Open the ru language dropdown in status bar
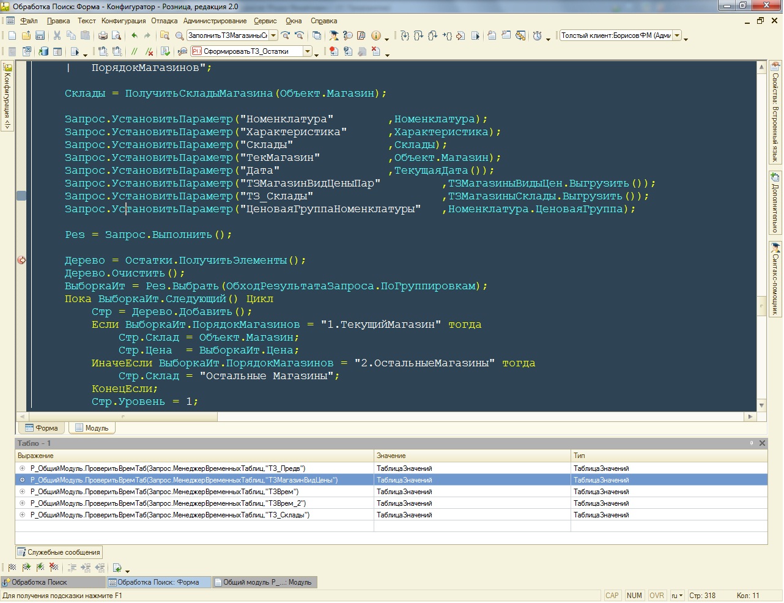This screenshot has width=784, height=603. [677, 596]
